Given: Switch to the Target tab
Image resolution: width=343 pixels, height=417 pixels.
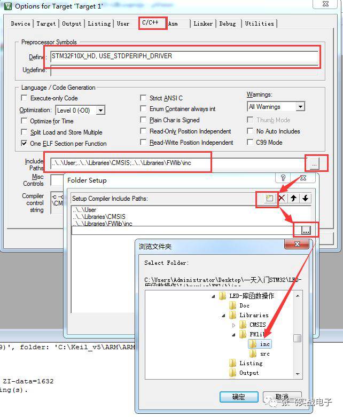Looking at the screenshot, I should 46,23.
